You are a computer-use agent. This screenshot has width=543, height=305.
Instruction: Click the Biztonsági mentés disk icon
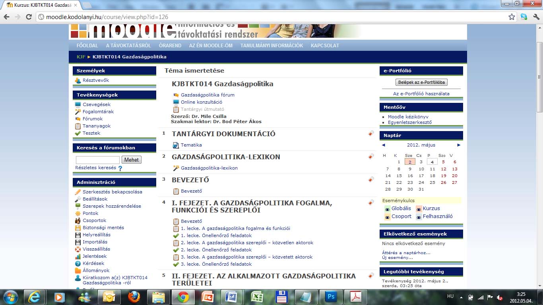coord(78,228)
